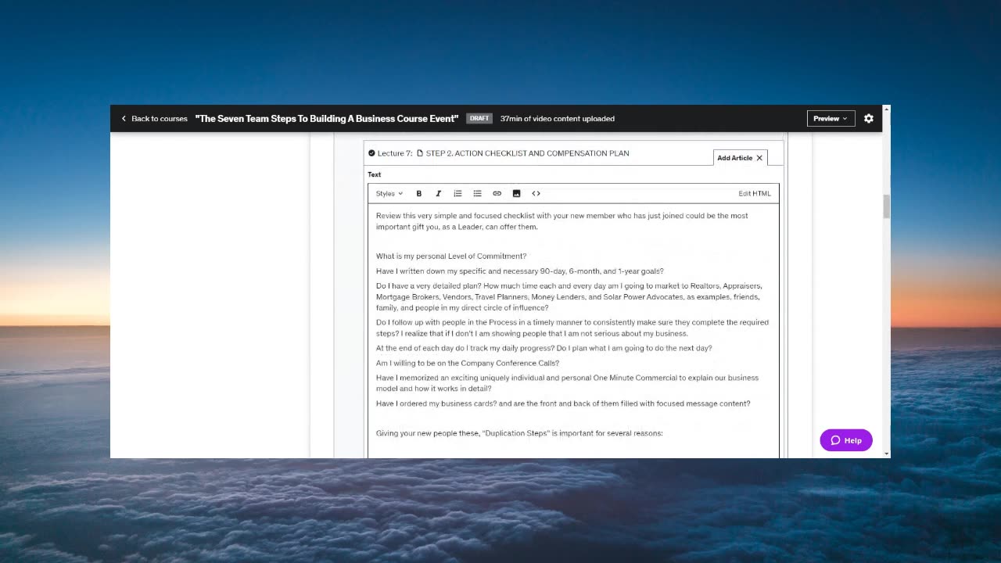The width and height of the screenshot is (1001, 563).
Task: Click the DRAFT status badge
Action: (479, 119)
